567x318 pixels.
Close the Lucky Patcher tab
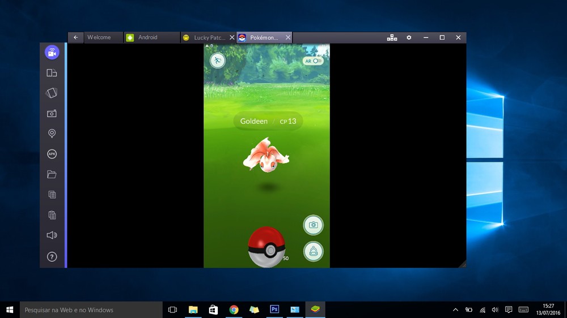point(232,37)
